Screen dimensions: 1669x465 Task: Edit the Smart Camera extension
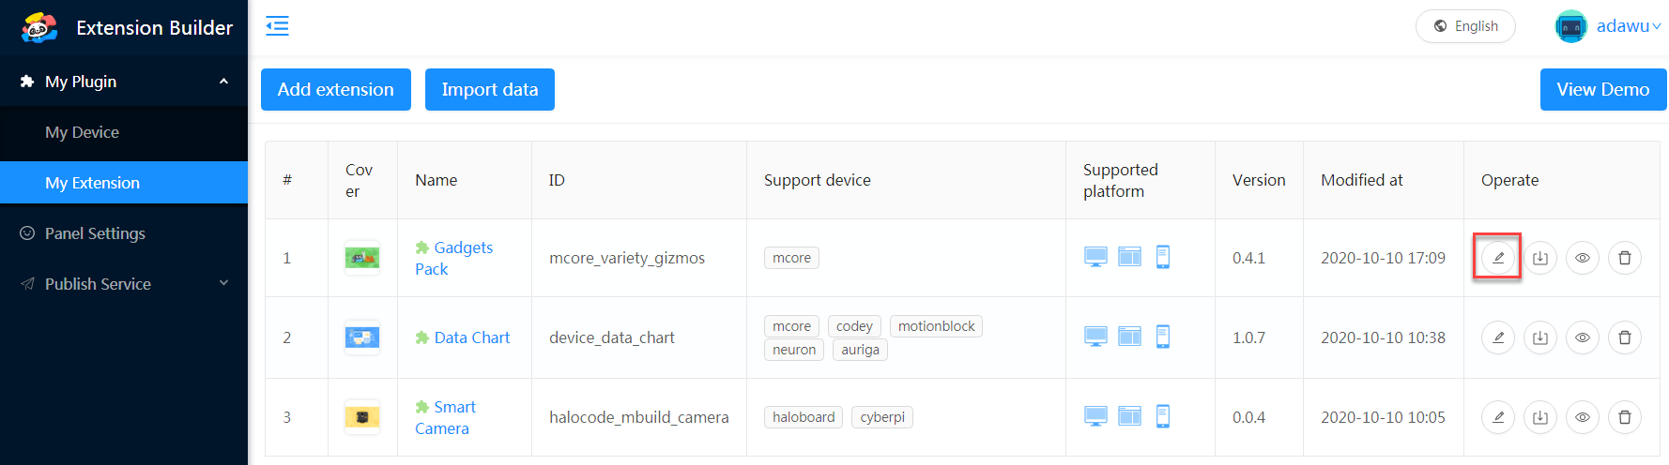pos(1498,417)
